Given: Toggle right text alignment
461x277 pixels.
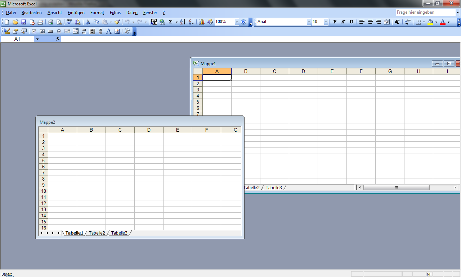Looking at the screenshot, I should 379,22.
